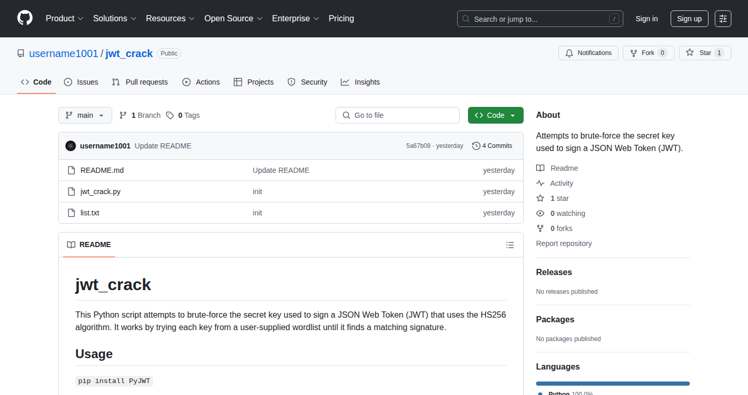Open list.txt file

point(90,213)
